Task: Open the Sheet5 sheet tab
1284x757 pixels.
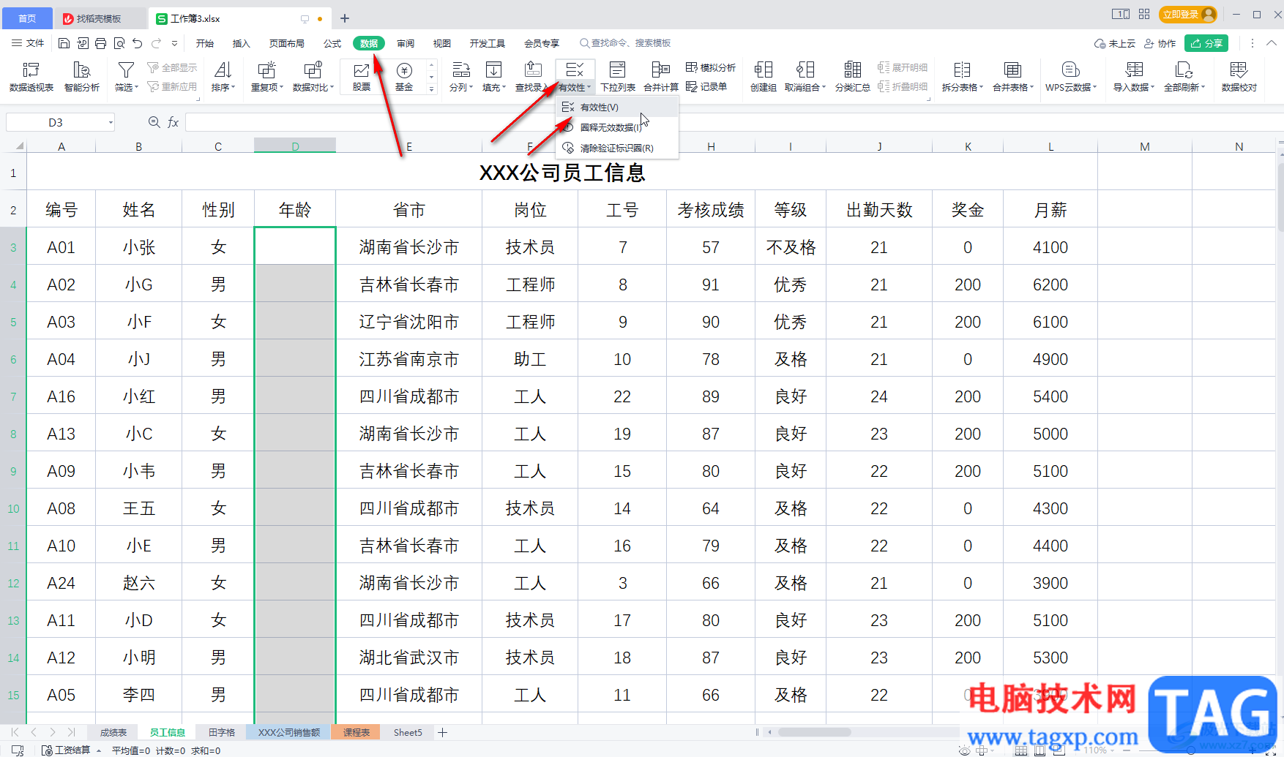Action: point(408,732)
